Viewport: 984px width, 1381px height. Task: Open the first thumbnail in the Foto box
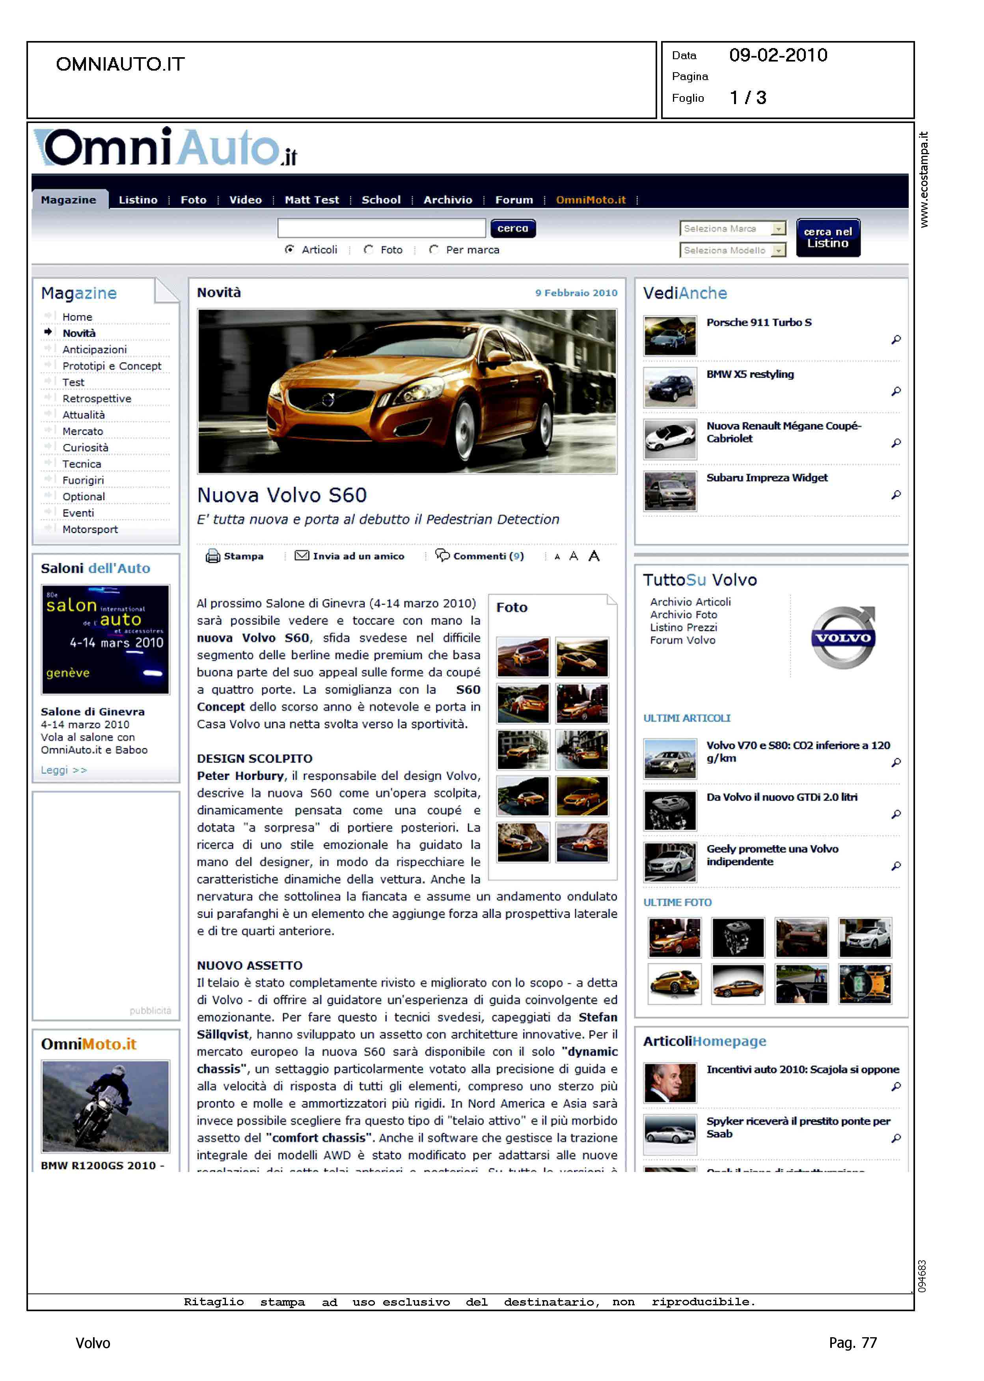coord(523,657)
